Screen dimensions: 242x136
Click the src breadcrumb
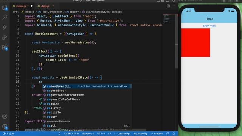pos(15,12)
